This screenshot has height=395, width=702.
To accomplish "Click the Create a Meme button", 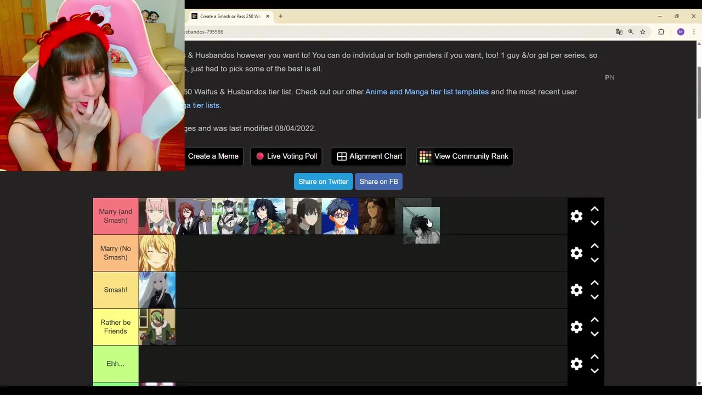I will tap(213, 156).
